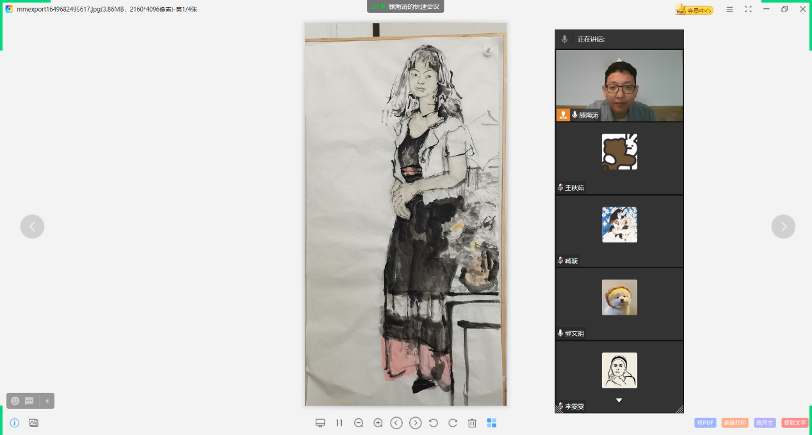Select 顾海涛's video thumbnail

[x=619, y=86]
